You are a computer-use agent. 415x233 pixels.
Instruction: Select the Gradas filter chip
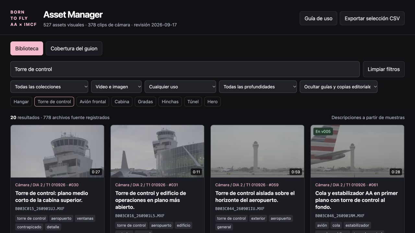[x=145, y=102]
